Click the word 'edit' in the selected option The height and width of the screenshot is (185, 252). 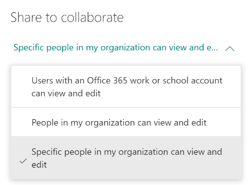39,164
